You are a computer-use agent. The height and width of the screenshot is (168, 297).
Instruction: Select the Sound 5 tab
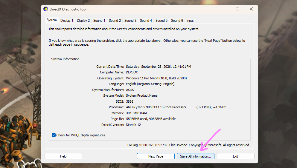162,21
